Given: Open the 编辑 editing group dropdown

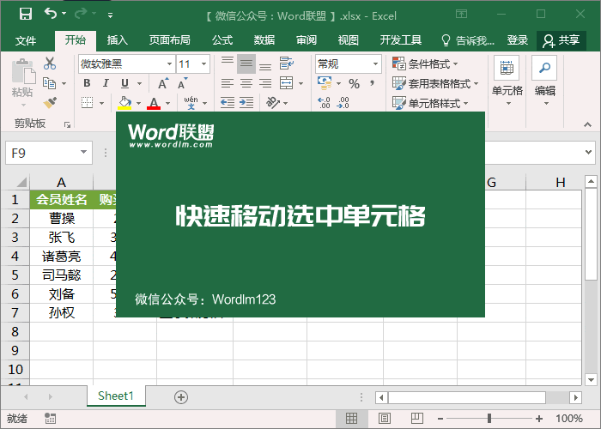Looking at the screenshot, I should click(544, 82).
